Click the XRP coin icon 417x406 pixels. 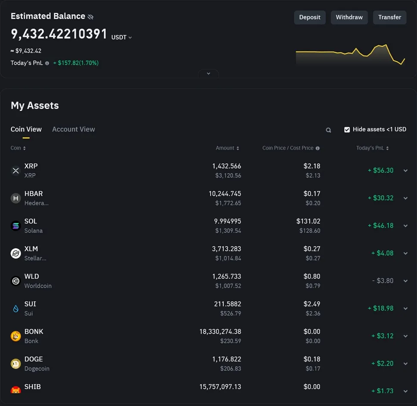click(16, 171)
